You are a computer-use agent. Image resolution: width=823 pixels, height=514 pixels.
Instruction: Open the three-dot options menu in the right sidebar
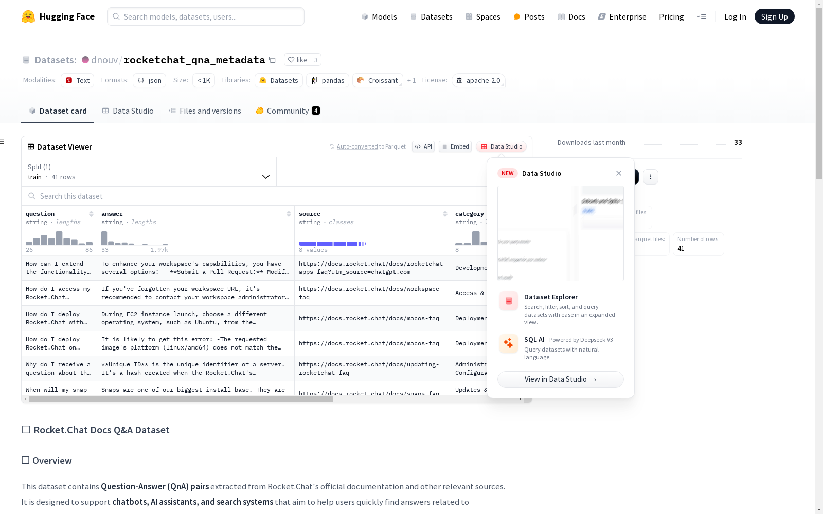pos(651,177)
